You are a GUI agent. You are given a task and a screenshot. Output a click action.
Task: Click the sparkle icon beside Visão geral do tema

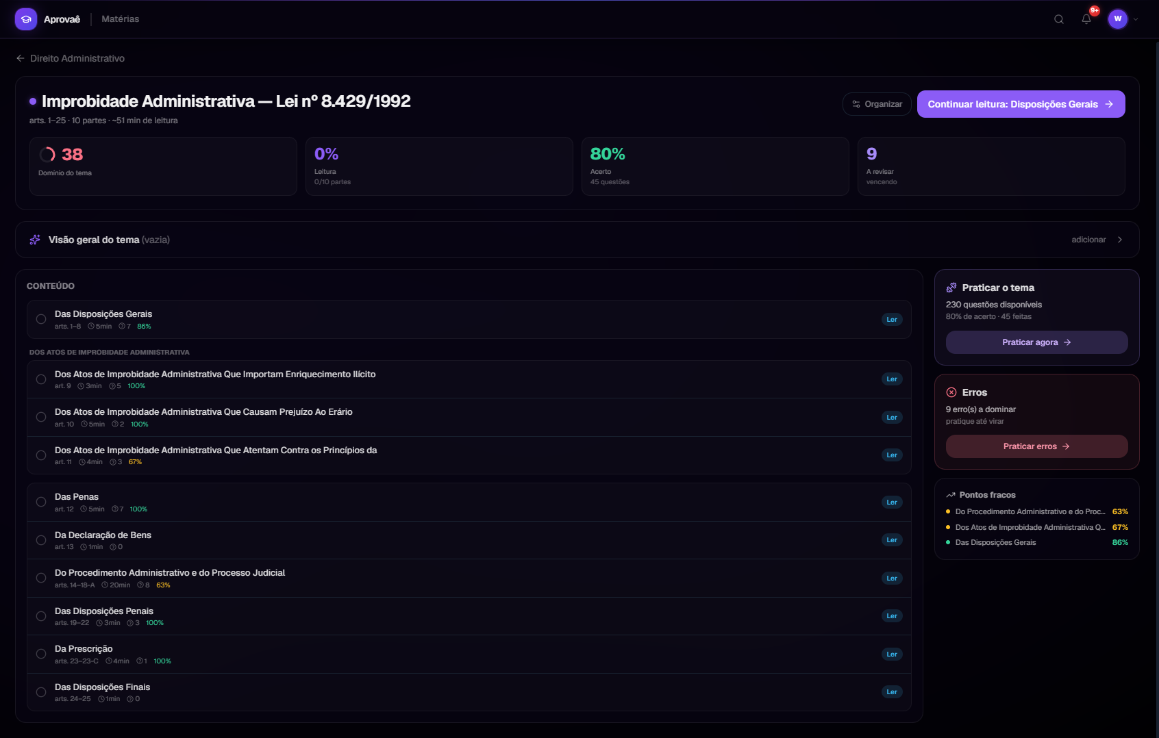click(35, 240)
